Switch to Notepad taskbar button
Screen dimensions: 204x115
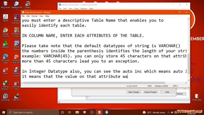[99, 112]
